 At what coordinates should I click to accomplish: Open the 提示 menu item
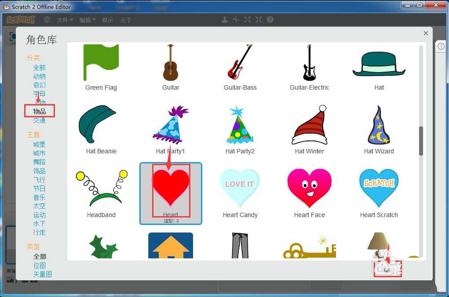pyautogui.click(x=107, y=20)
